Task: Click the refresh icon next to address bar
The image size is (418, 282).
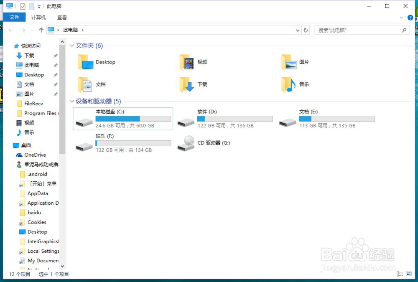Action: pyautogui.click(x=305, y=30)
